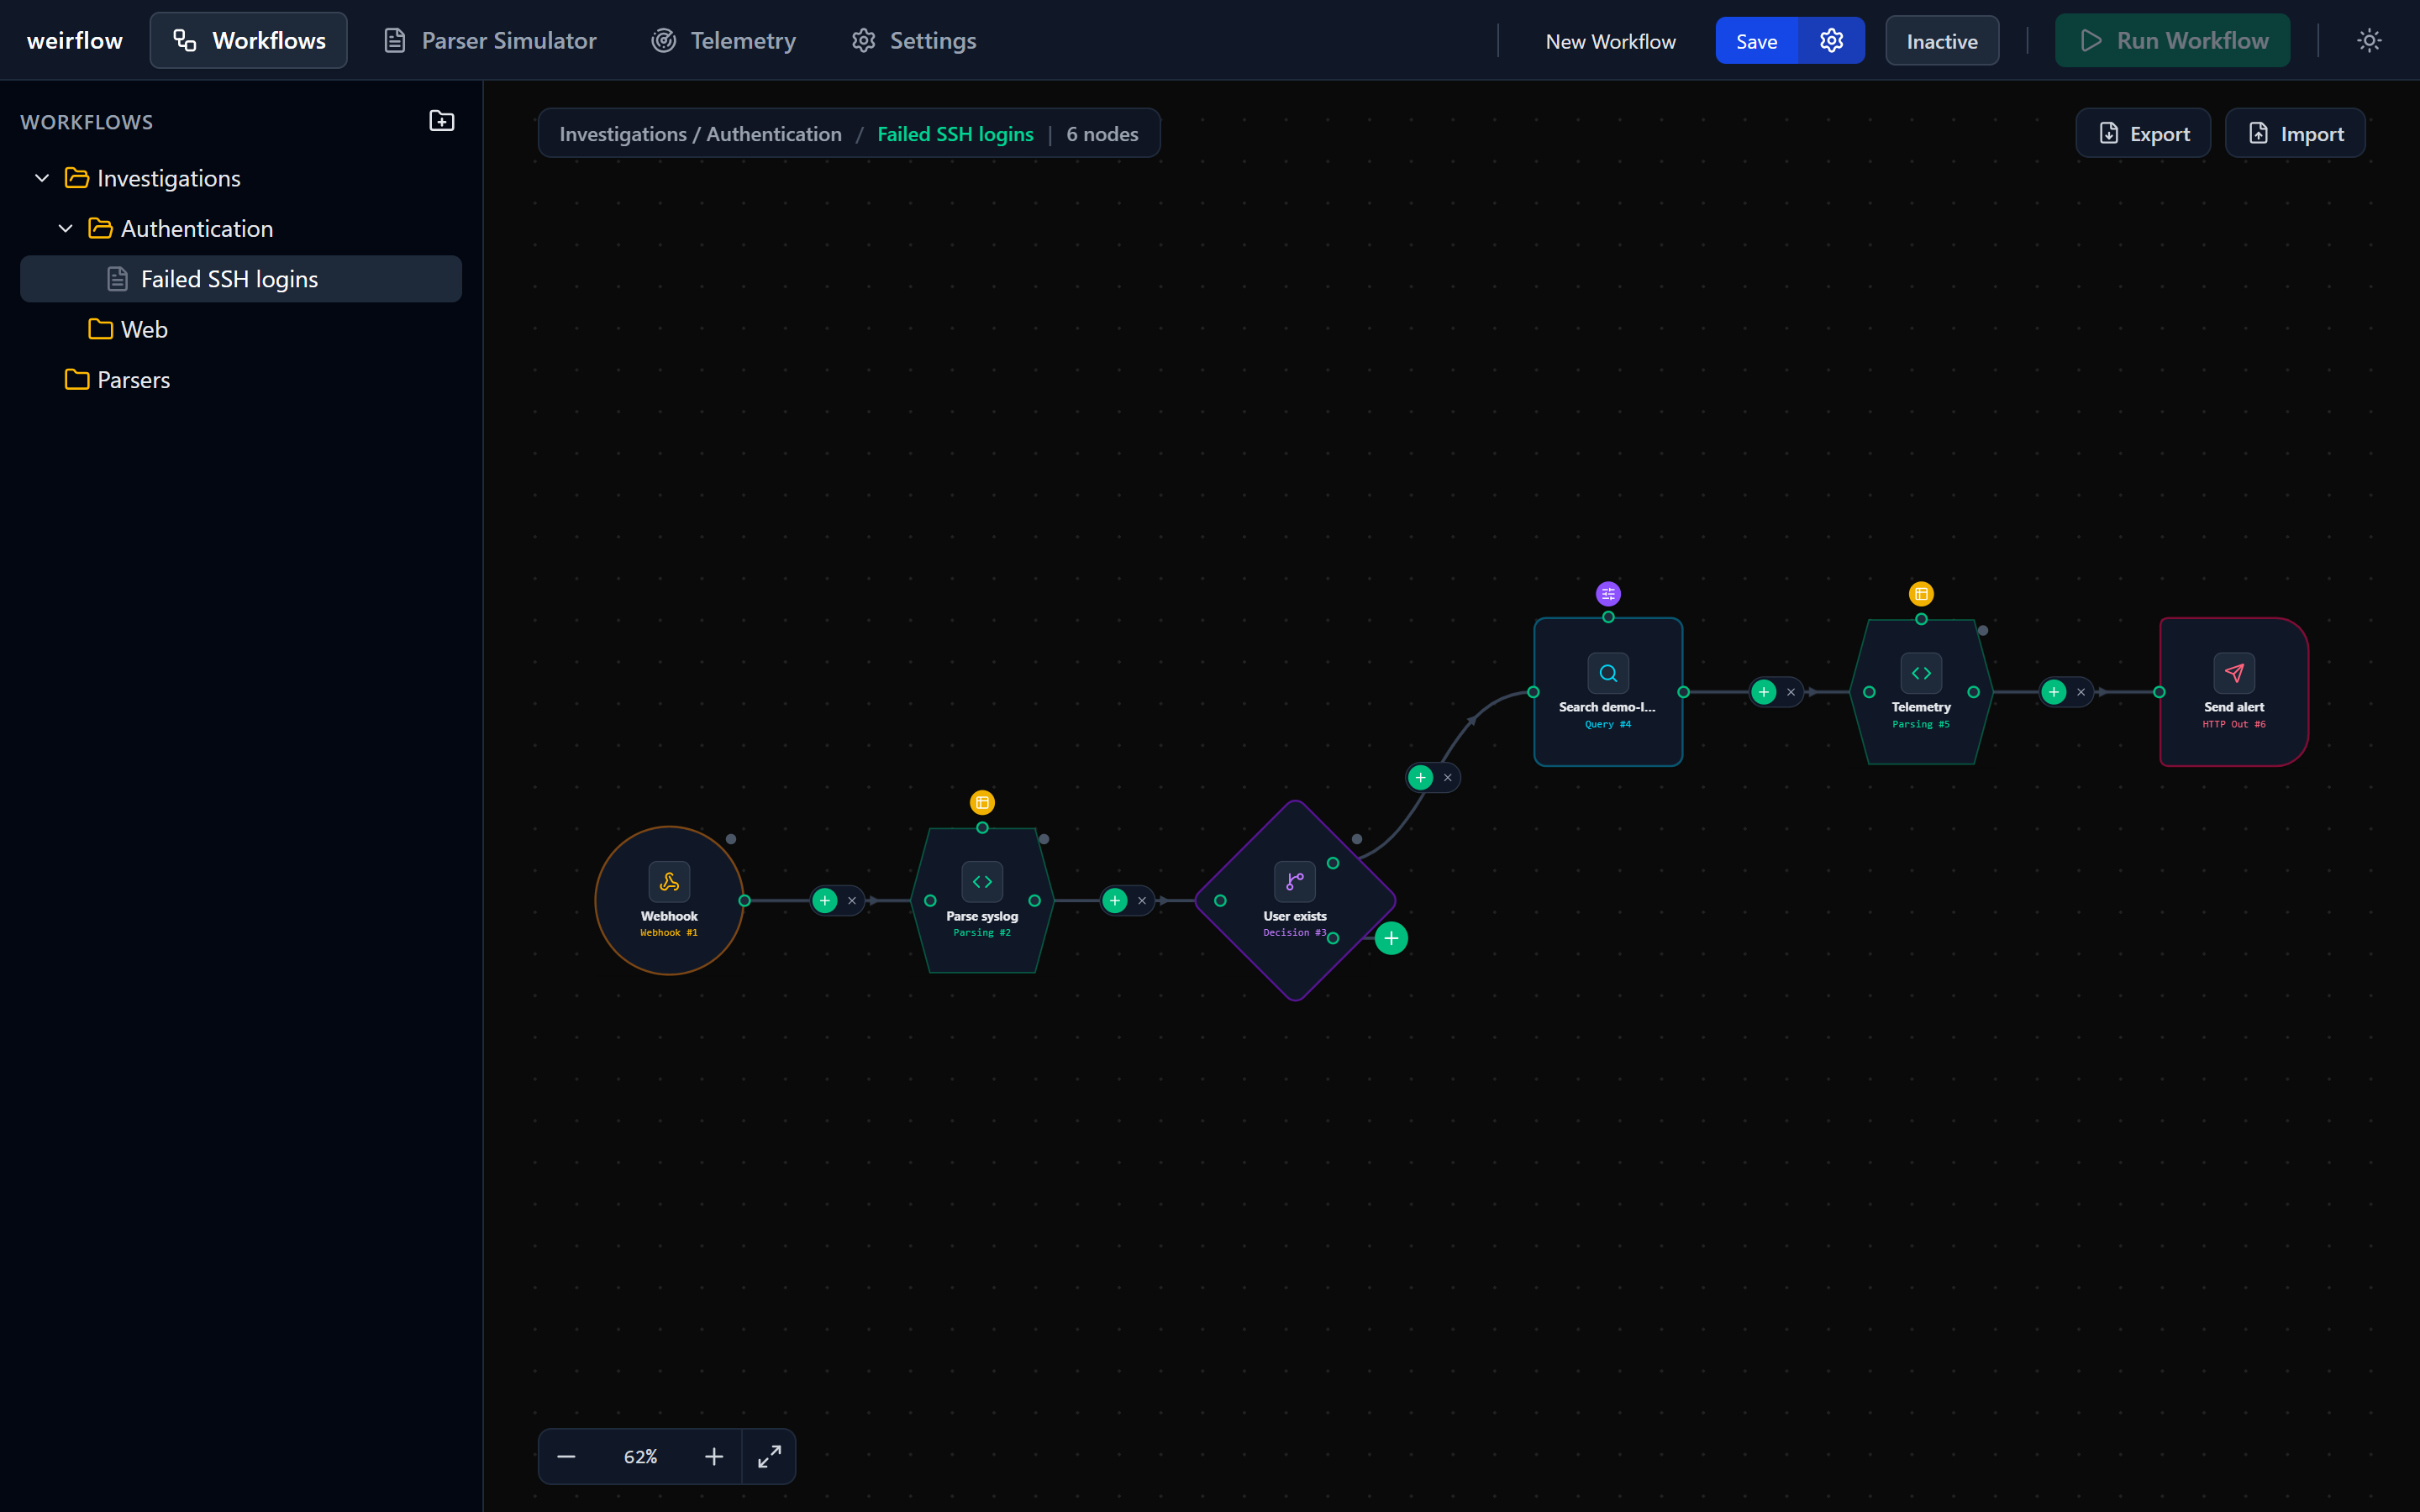Click Run Workflow button

point(2172,41)
